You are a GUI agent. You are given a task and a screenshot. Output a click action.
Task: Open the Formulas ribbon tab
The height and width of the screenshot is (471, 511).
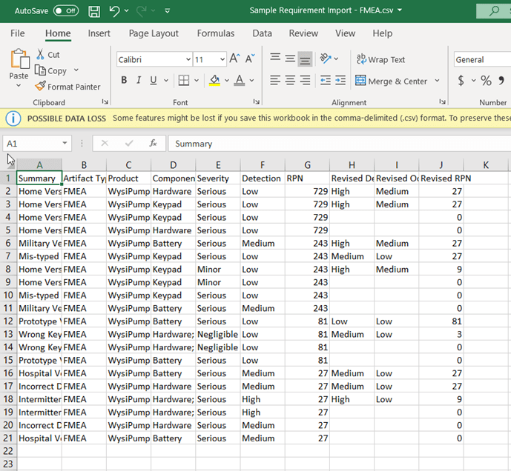pos(215,33)
